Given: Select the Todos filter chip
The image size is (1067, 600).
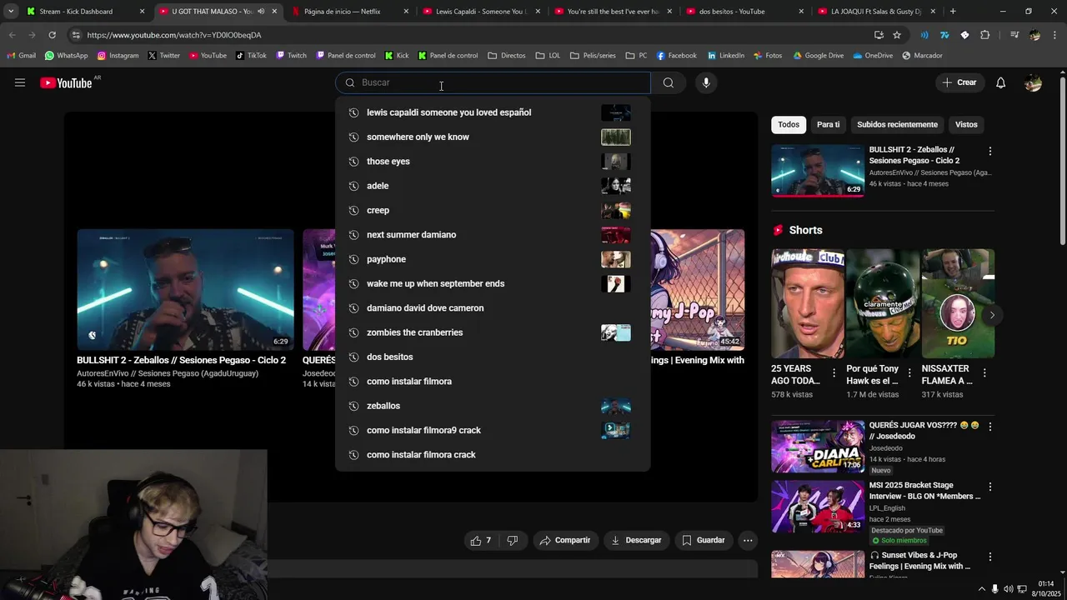Looking at the screenshot, I should (x=789, y=125).
